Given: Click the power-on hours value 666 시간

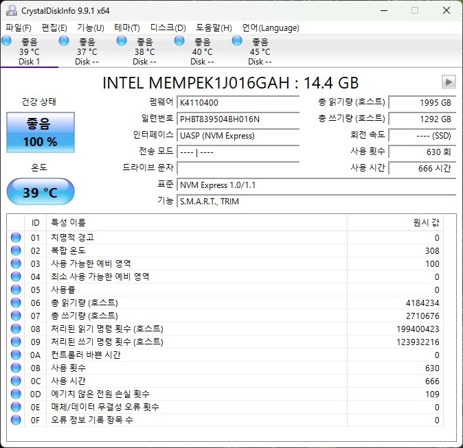Looking at the screenshot, I should coord(422,168).
